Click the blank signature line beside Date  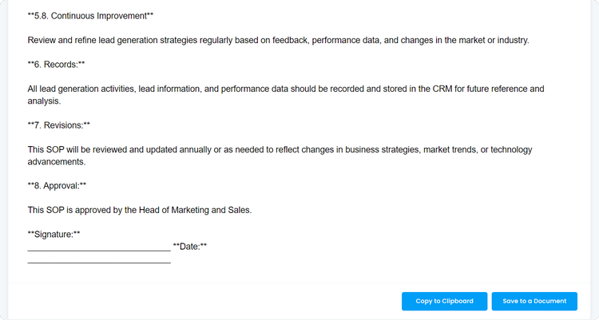[99, 250]
